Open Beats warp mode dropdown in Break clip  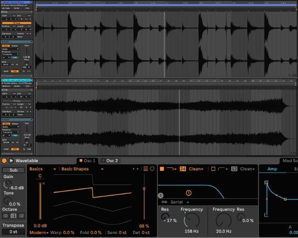pyautogui.click(x=10, y=49)
